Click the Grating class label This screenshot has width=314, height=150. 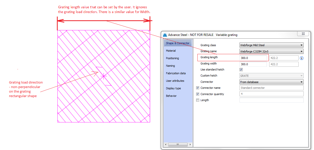[208, 45]
